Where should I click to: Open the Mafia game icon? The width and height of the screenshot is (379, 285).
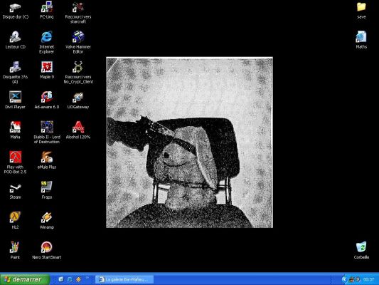pos(15,130)
